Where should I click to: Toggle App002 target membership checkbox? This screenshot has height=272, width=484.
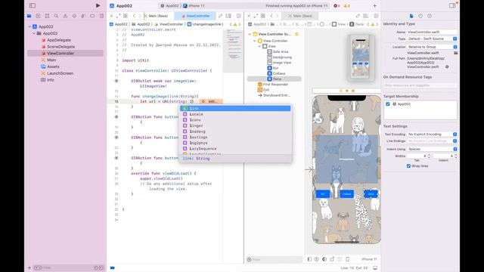[388, 104]
